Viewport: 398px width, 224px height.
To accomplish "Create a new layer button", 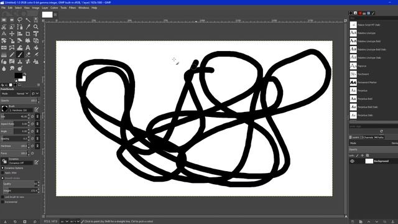I will pos(353,222).
